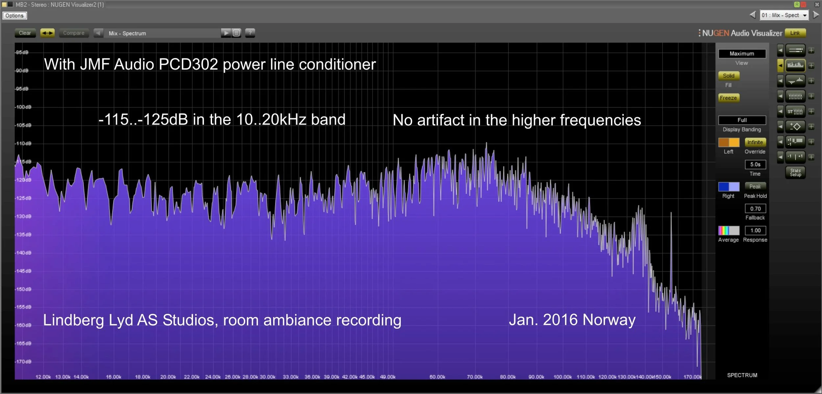Open the Full display banding dropdown
Viewport: 822px width, 394px height.
(742, 120)
